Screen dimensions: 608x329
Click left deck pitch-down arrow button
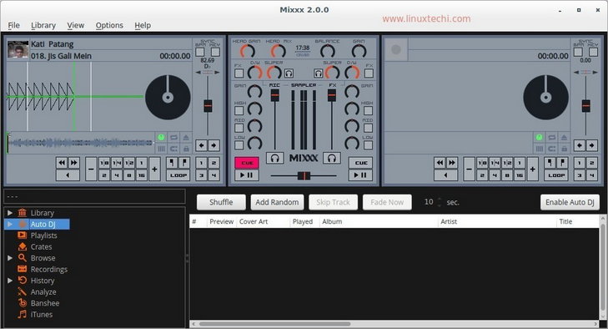201,145
